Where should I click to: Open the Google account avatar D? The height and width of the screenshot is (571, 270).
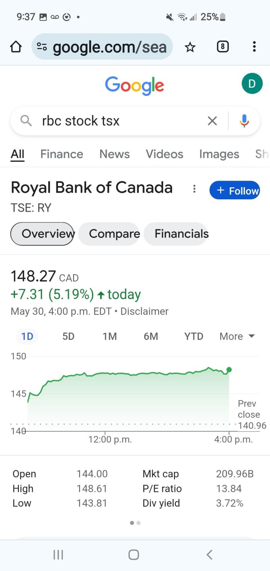[252, 83]
